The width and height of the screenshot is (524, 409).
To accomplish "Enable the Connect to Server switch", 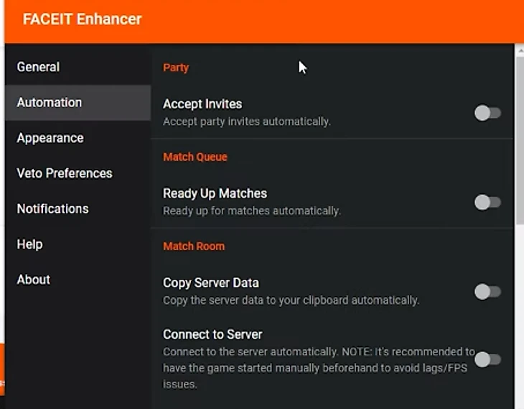I will point(487,360).
